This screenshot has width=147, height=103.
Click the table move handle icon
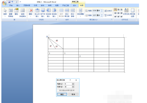(47, 37)
